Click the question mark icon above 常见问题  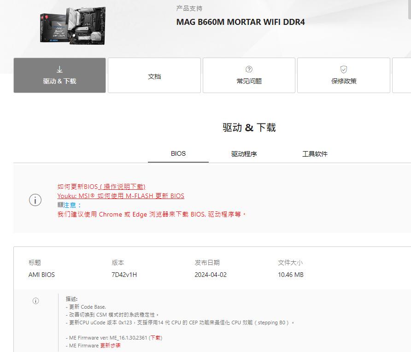click(x=248, y=68)
